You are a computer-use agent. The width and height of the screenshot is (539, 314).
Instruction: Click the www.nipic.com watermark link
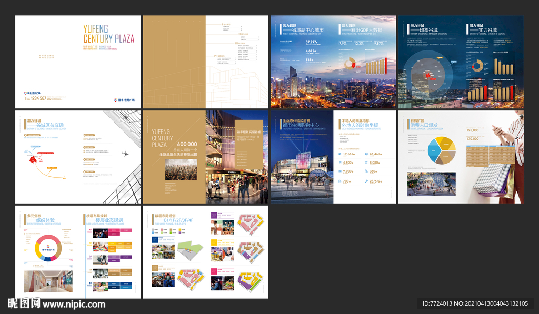tap(74, 304)
